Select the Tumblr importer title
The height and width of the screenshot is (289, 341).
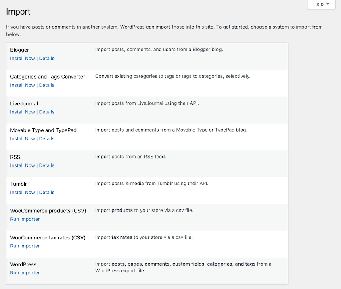pyautogui.click(x=19, y=184)
